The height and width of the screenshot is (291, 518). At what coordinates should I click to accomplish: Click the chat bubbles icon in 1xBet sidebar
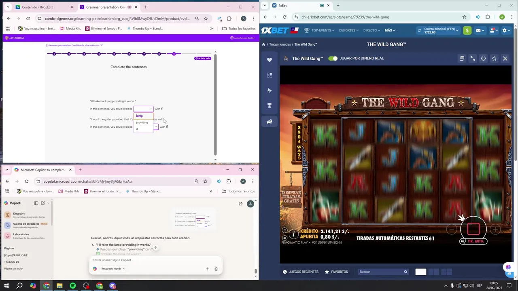coord(270,121)
